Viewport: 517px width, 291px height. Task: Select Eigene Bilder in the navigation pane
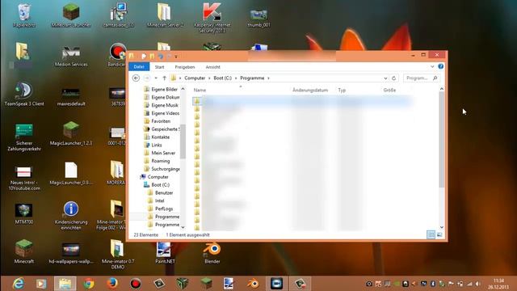[x=162, y=90]
